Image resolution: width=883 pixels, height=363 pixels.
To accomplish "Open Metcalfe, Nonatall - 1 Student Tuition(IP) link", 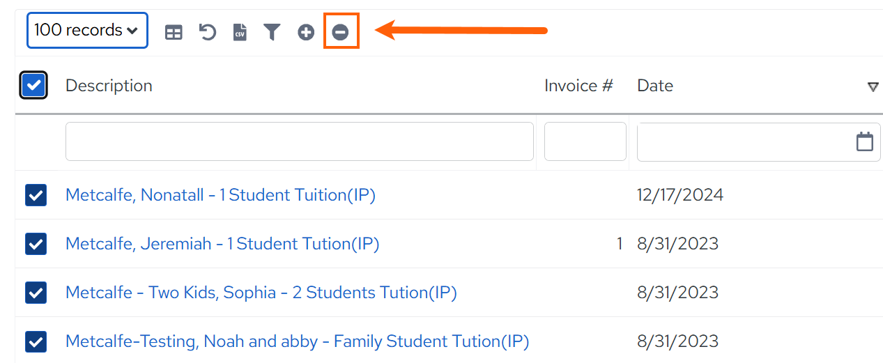I will click(220, 195).
